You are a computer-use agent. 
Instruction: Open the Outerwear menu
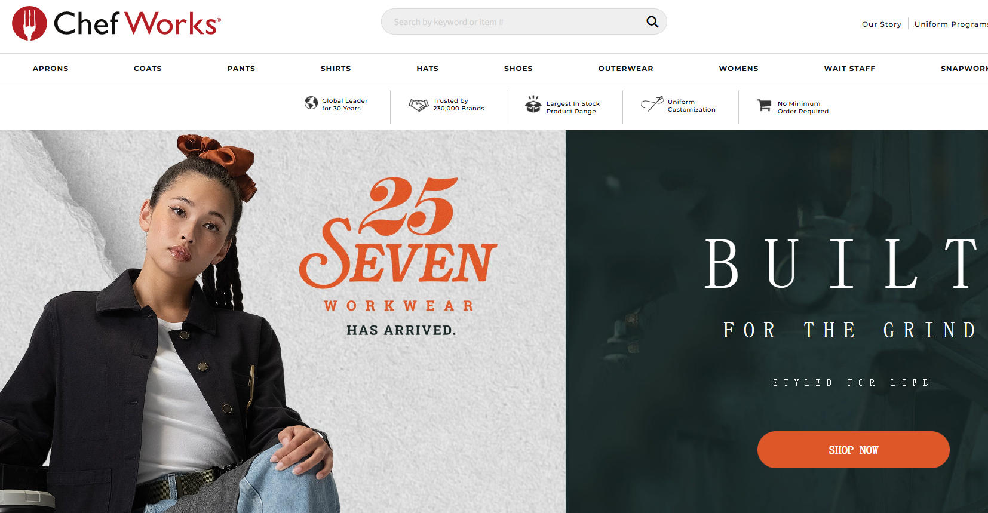click(x=626, y=69)
